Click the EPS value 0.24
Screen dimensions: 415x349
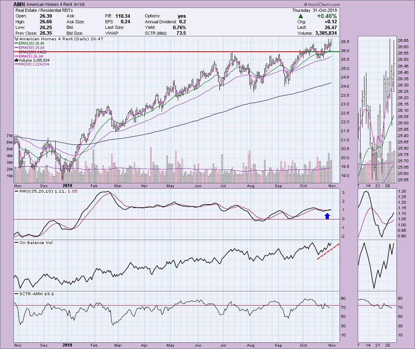click(x=125, y=22)
